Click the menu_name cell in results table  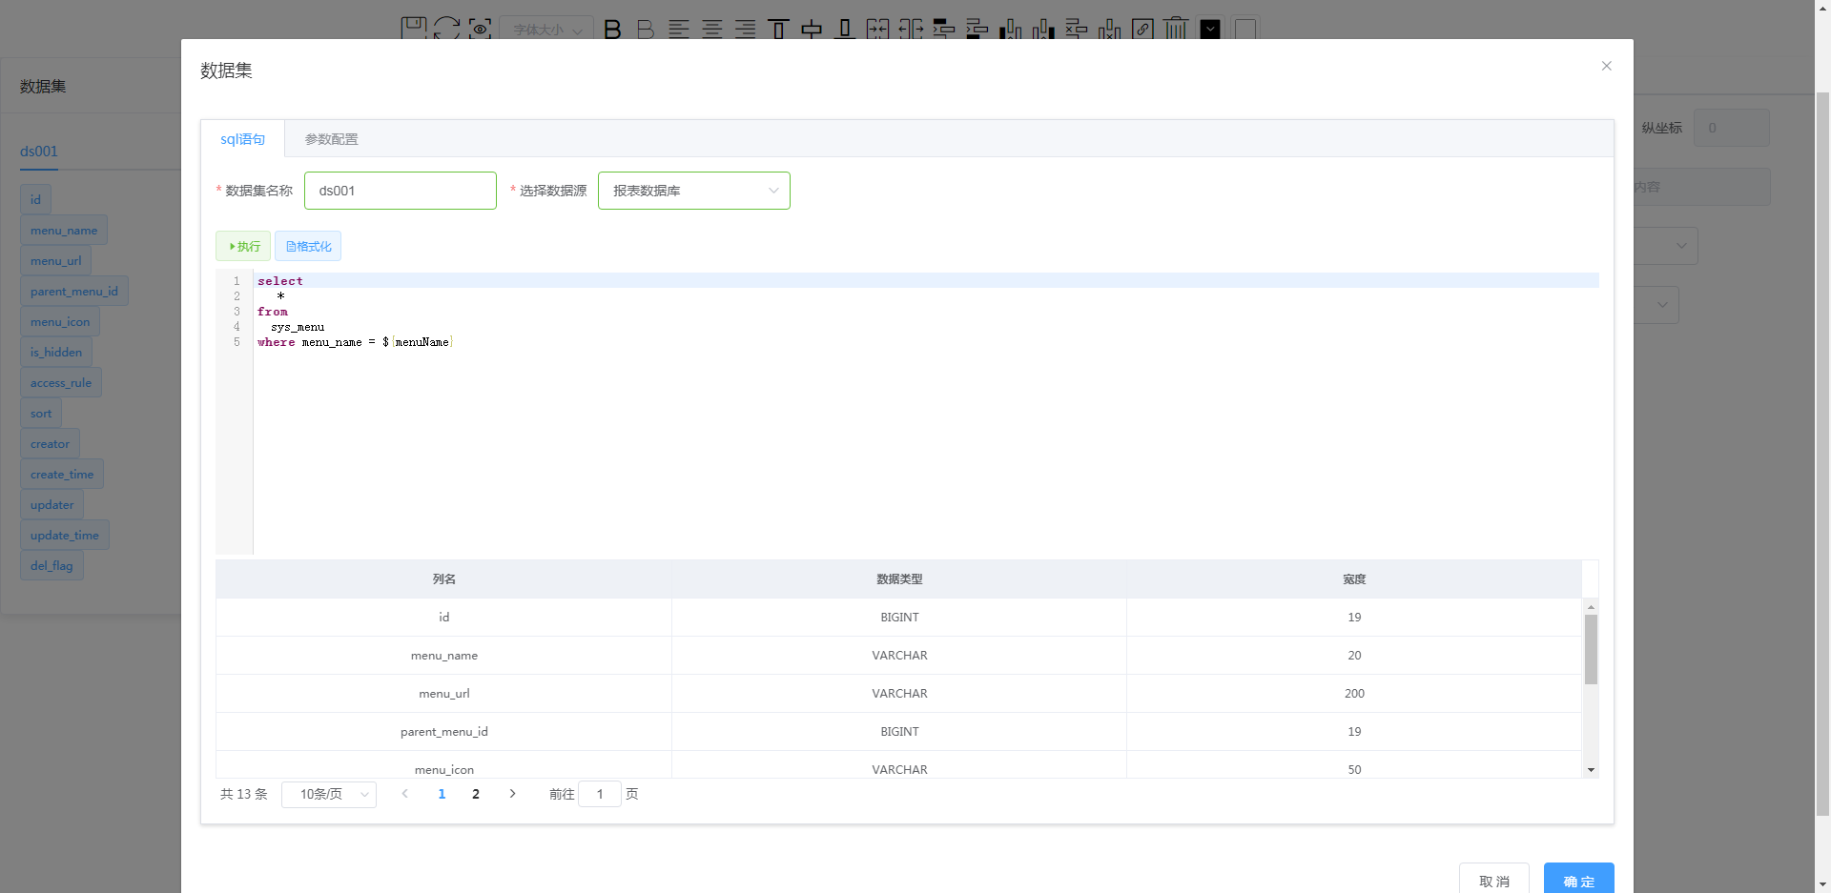pyautogui.click(x=444, y=656)
